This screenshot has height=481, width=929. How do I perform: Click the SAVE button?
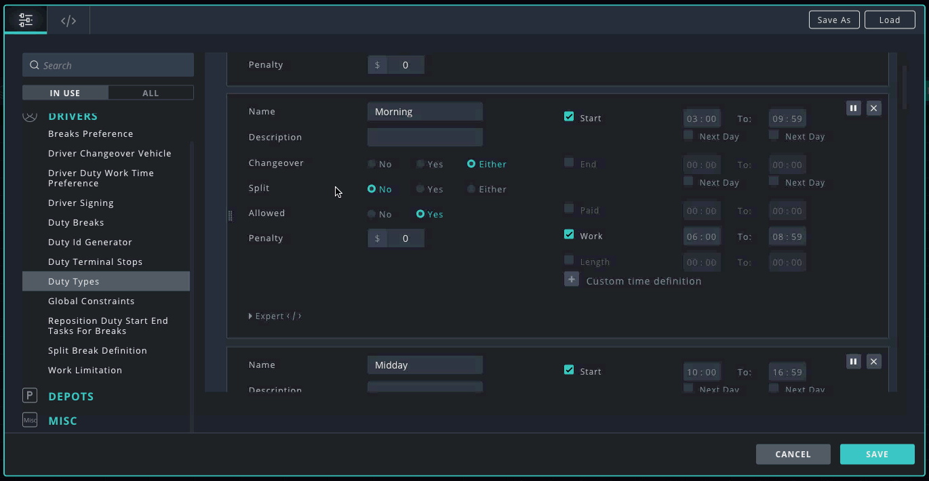877,454
